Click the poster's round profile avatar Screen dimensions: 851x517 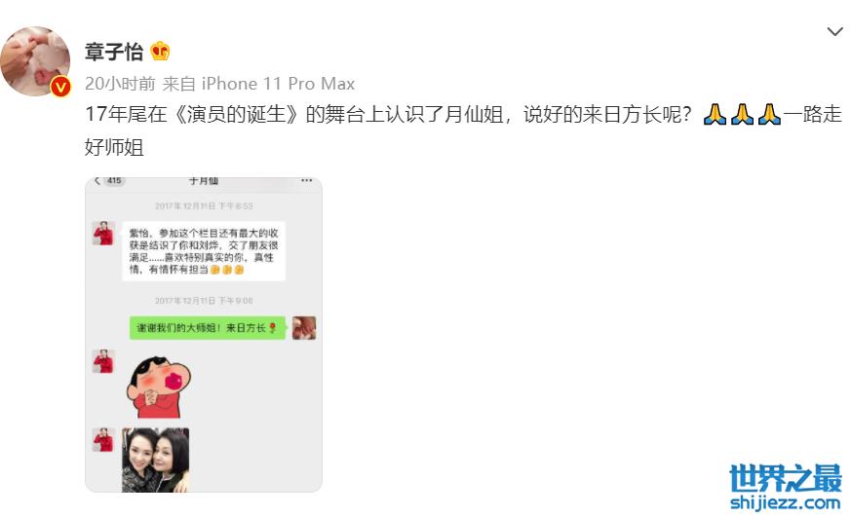pos(35,61)
